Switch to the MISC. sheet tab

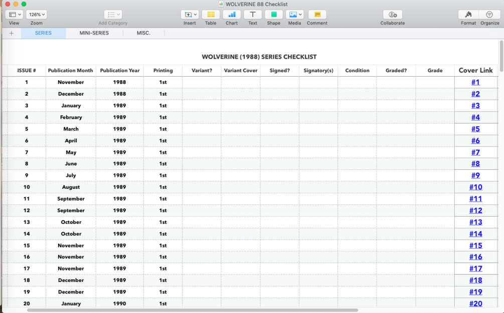(143, 33)
